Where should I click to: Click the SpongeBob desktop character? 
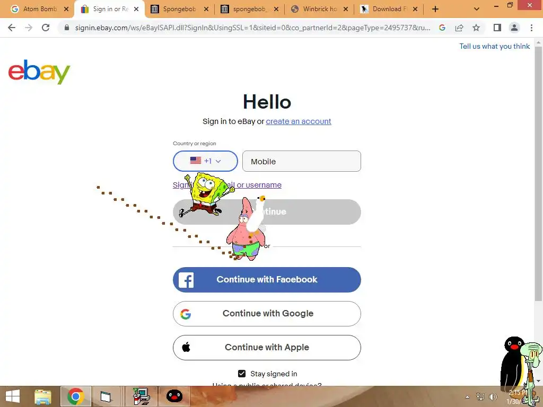(206, 194)
